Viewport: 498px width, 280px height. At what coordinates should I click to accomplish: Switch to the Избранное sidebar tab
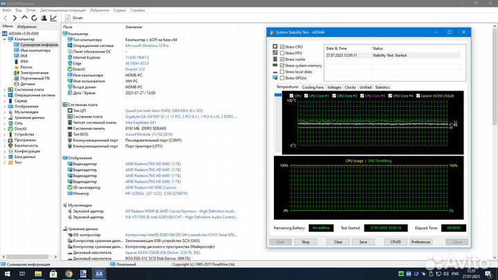tap(27, 27)
